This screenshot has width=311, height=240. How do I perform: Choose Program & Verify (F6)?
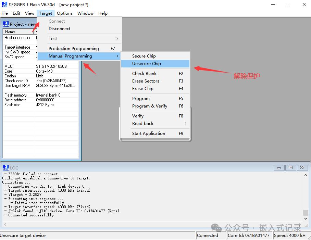(155, 106)
